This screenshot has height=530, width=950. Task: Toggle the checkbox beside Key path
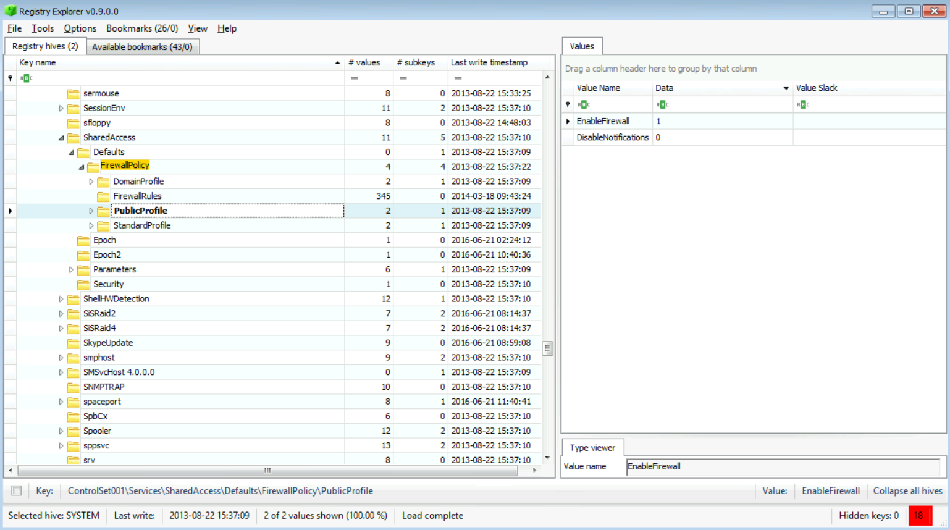(17, 491)
